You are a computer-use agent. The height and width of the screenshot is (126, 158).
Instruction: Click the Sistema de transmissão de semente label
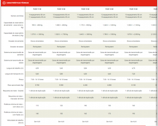coord(14,54)
